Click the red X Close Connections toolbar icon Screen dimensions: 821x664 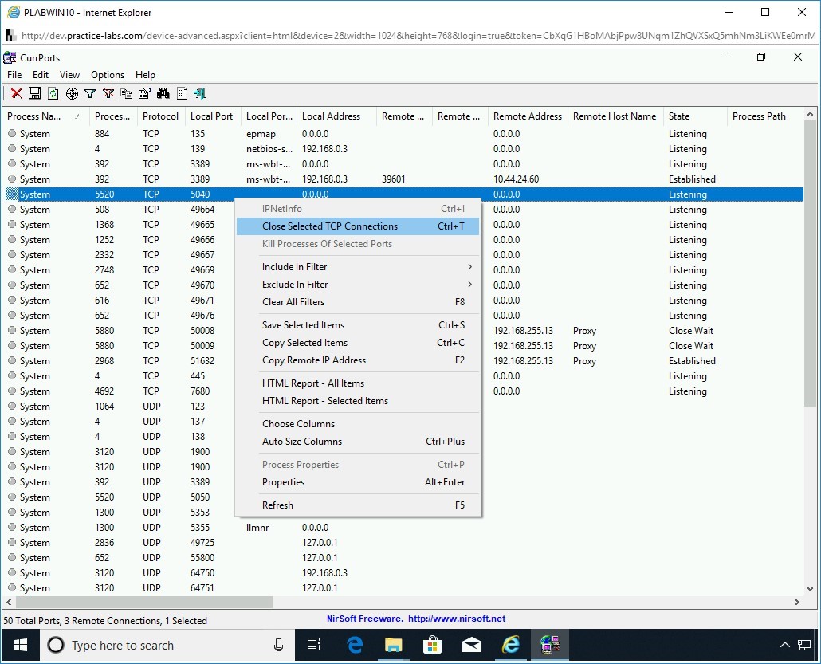click(x=16, y=94)
